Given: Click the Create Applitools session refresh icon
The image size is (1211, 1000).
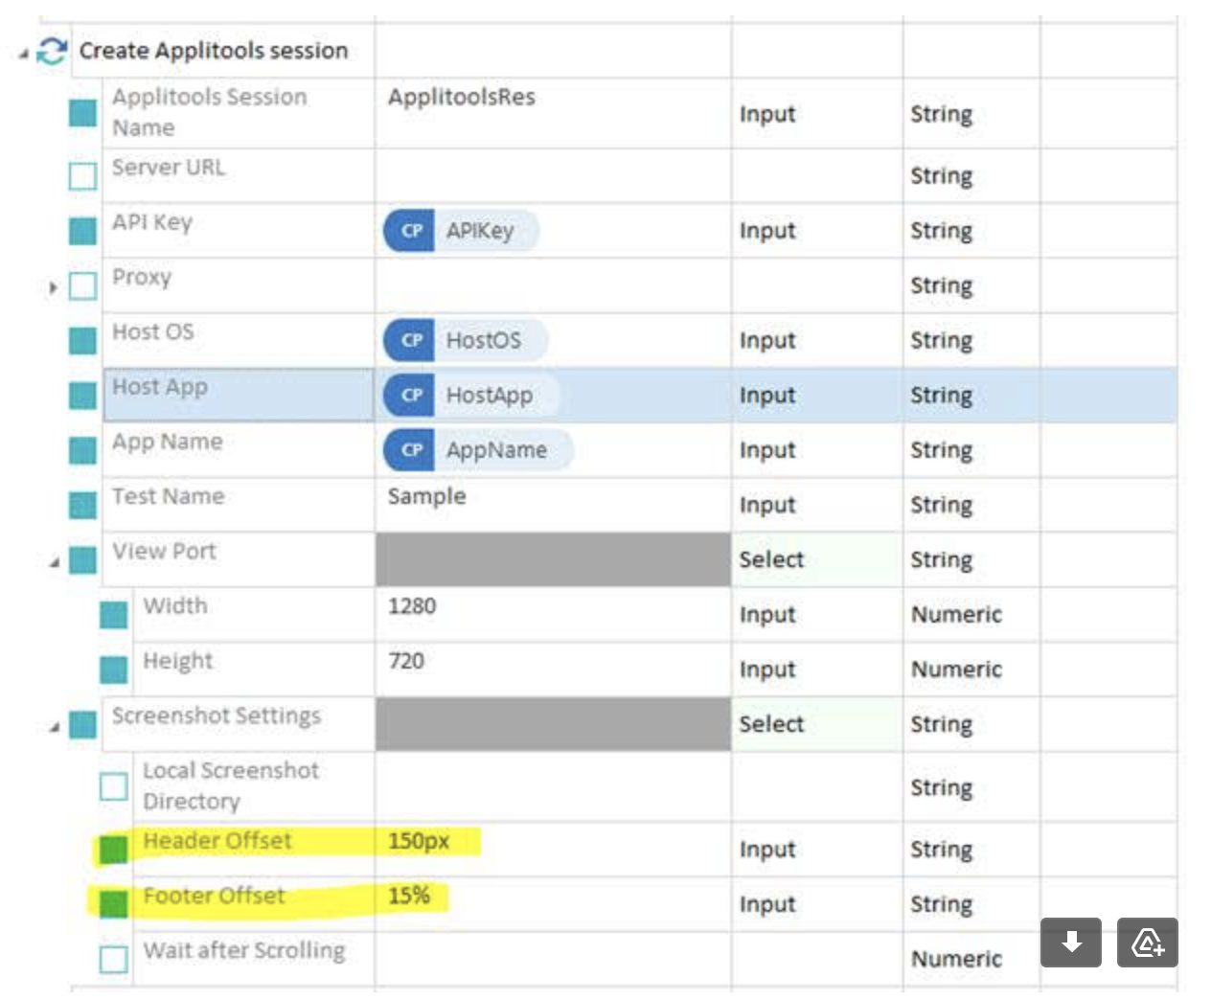Looking at the screenshot, I should [52, 51].
